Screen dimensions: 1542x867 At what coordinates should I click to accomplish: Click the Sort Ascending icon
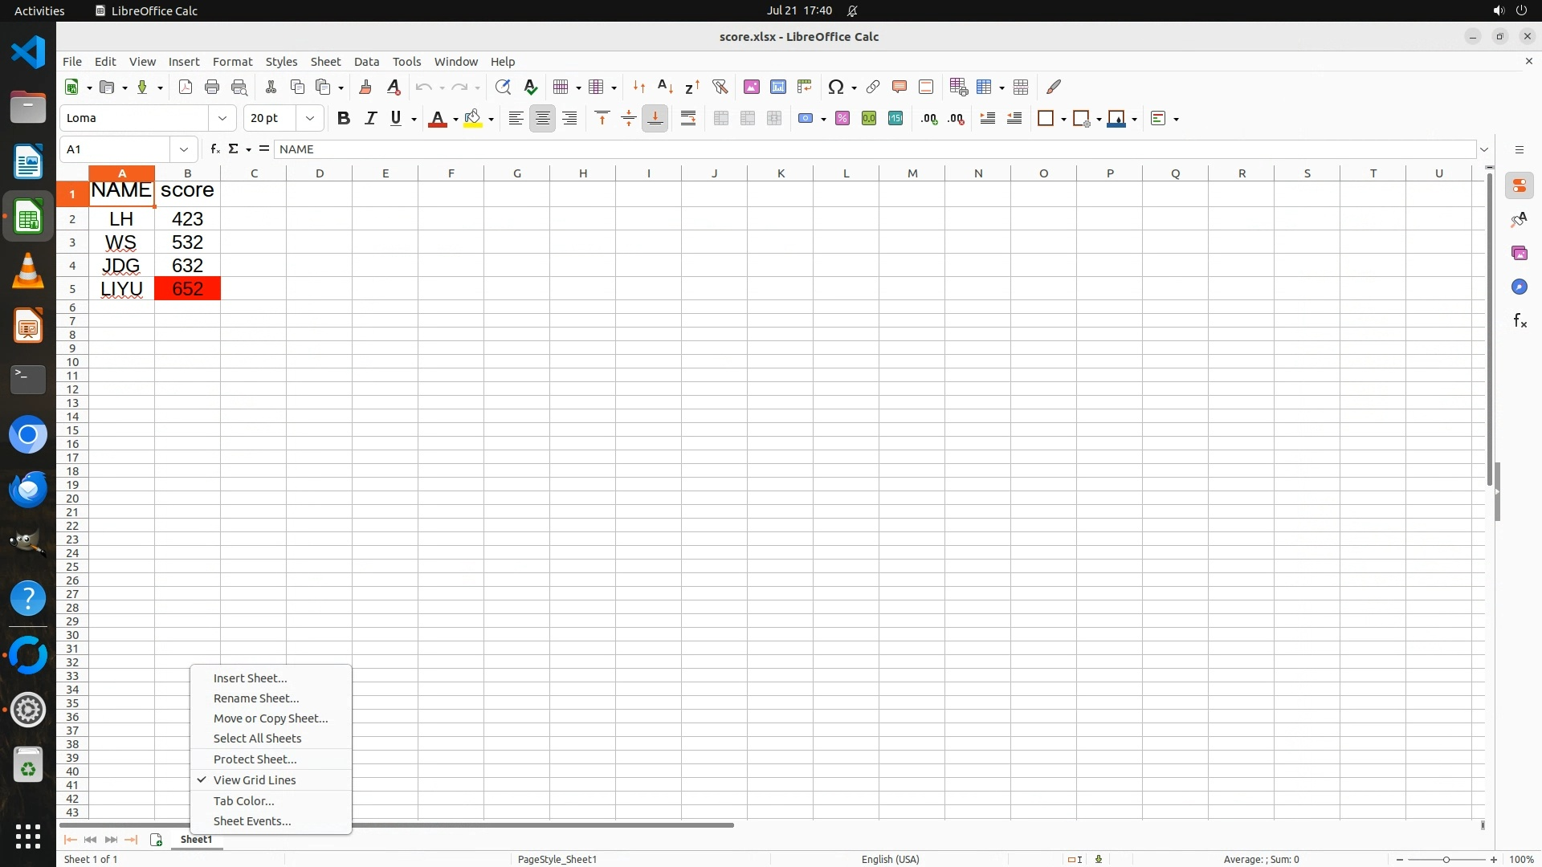(x=665, y=87)
